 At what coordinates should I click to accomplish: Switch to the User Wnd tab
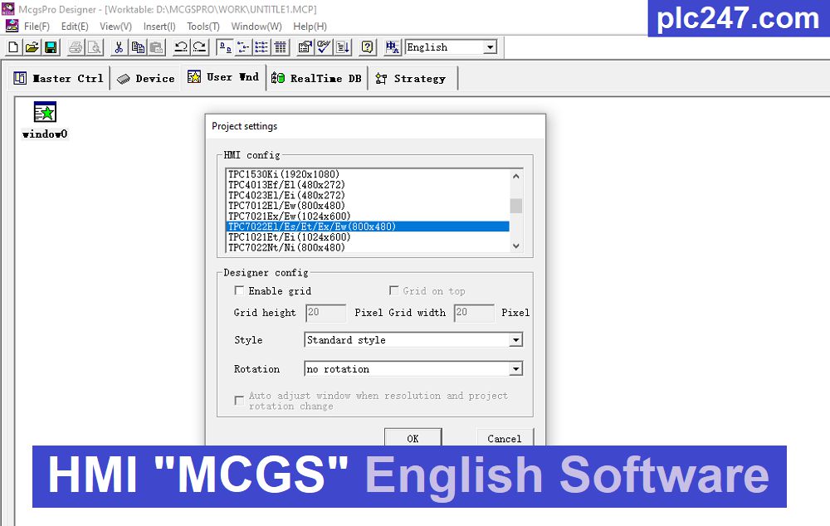[x=223, y=77]
